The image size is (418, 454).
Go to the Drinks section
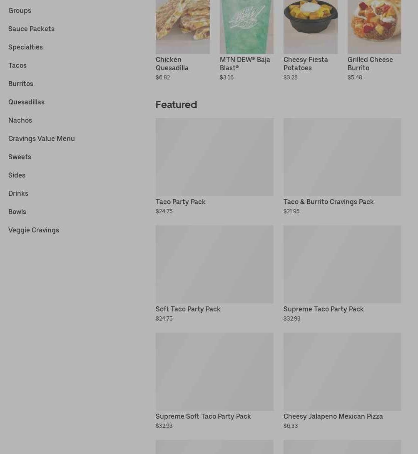[18, 193]
